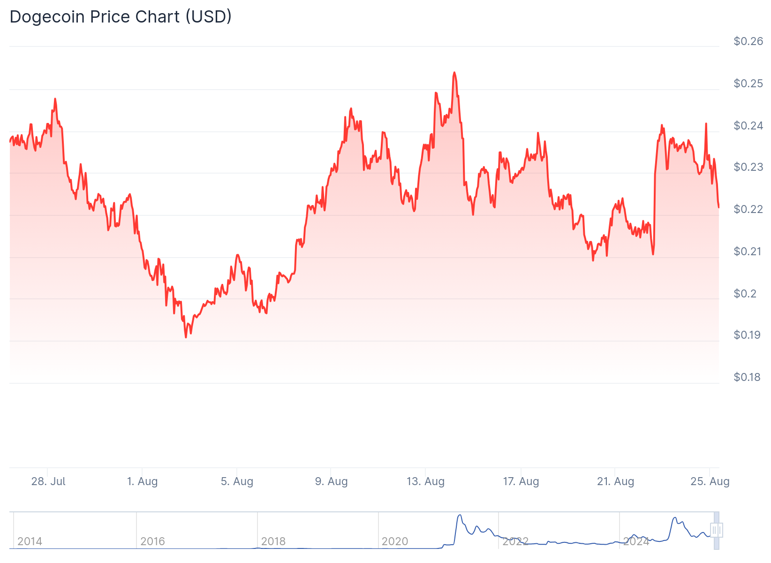Image resolution: width=771 pixels, height=563 pixels.
Task: Click the 2014 label in the navigator
Action: [x=30, y=541]
